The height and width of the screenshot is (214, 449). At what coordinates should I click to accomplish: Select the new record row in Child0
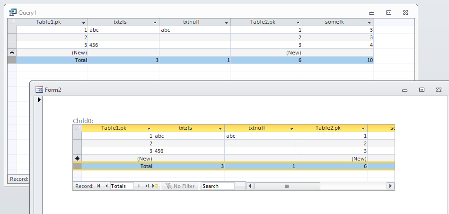77,159
